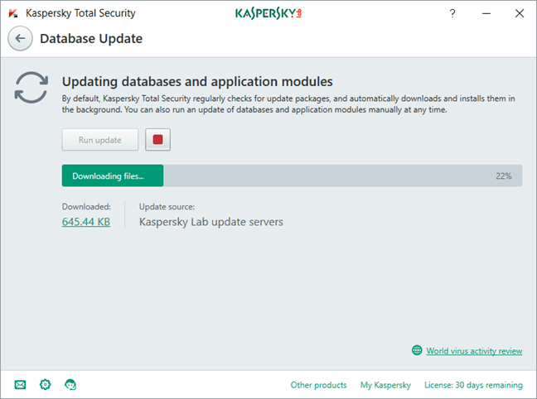Open the envelope messages icon in footer
537x399 pixels.
click(x=20, y=385)
